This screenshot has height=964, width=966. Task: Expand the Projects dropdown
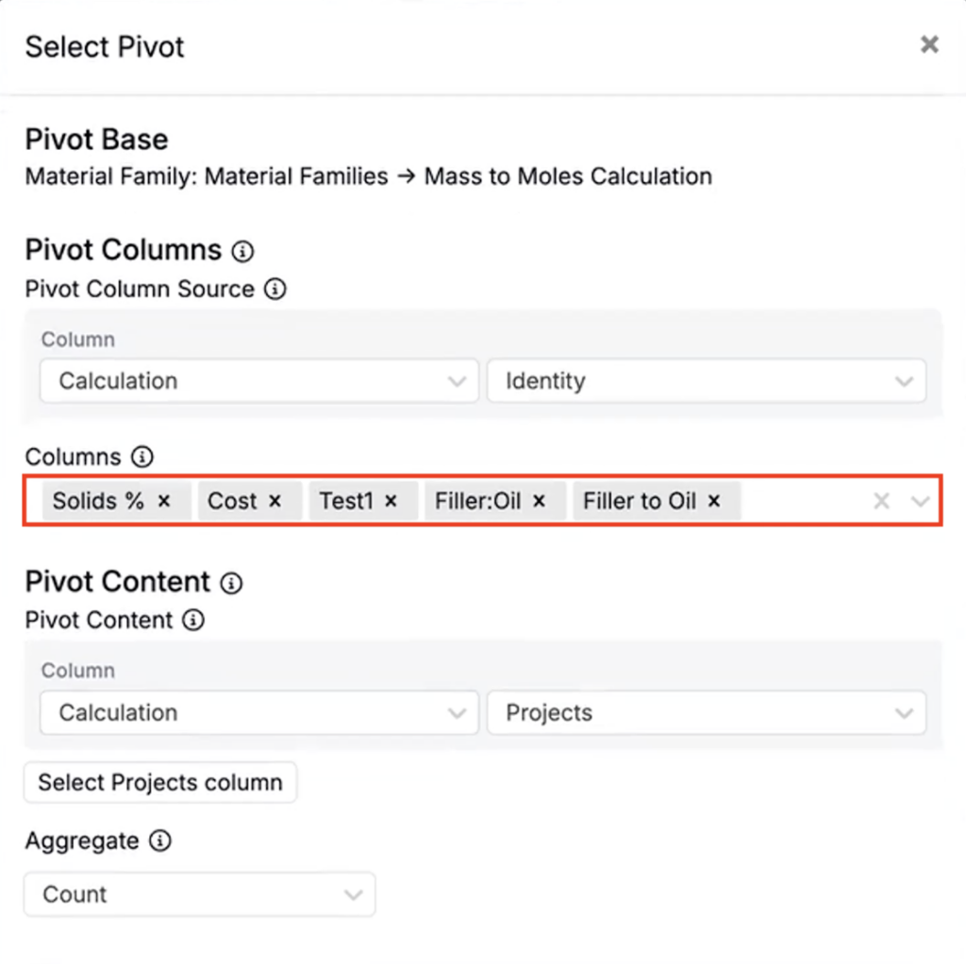click(706, 713)
